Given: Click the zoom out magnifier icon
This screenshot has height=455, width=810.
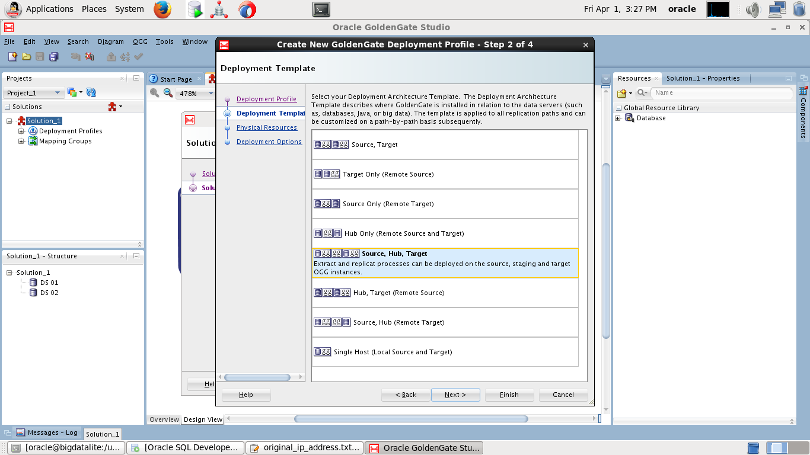Looking at the screenshot, I should coord(168,93).
